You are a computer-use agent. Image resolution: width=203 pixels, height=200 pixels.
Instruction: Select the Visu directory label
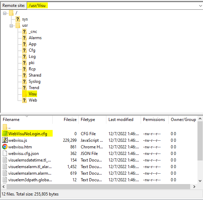click(x=33, y=94)
